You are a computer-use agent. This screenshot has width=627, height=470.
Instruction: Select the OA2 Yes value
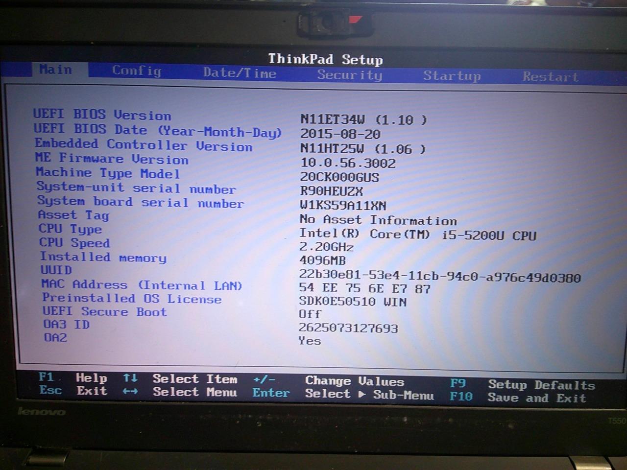point(310,341)
